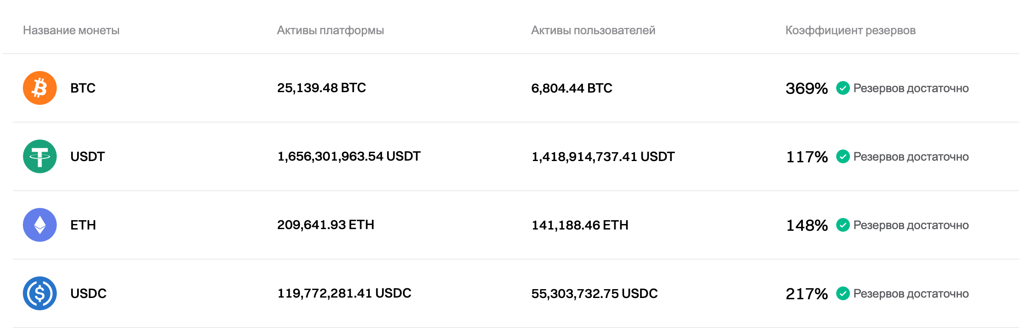Image resolution: width=1021 pixels, height=328 pixels.
Task: Click the 'Название монеты' column header
Action: click(x=71, y=30)
